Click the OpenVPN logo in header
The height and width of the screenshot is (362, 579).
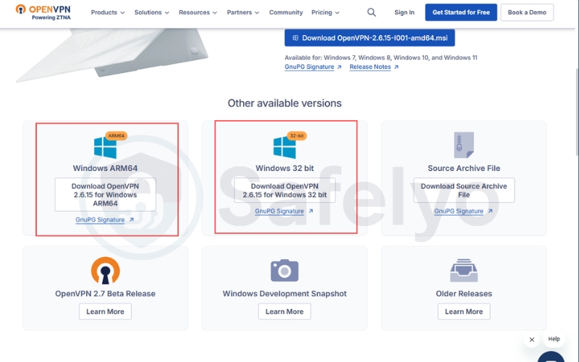point(43,12)
